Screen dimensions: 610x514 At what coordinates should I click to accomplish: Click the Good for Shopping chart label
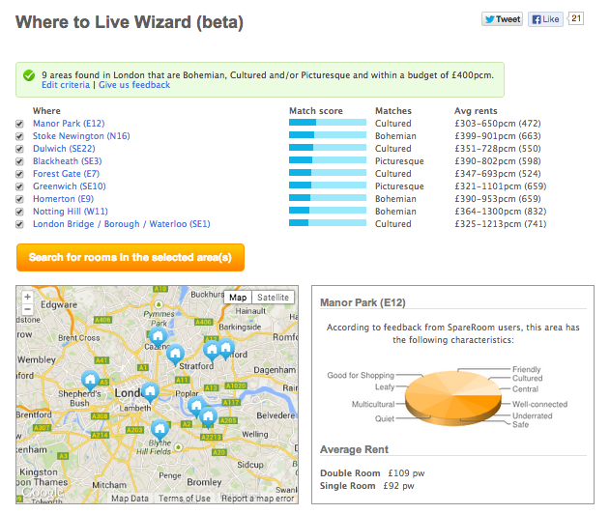pyautogui.click(x=361, y=375)
